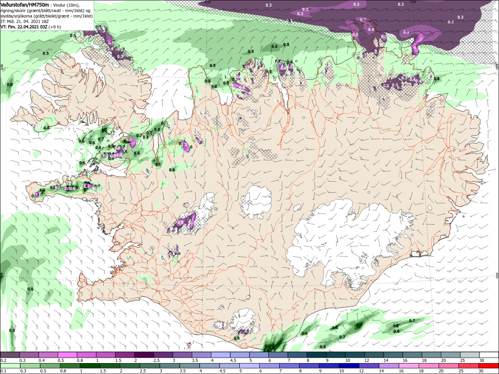Click the 1.0 precipitation value on the map
The width and height of the screenshot is (499, 374).
tap(214, 86)
